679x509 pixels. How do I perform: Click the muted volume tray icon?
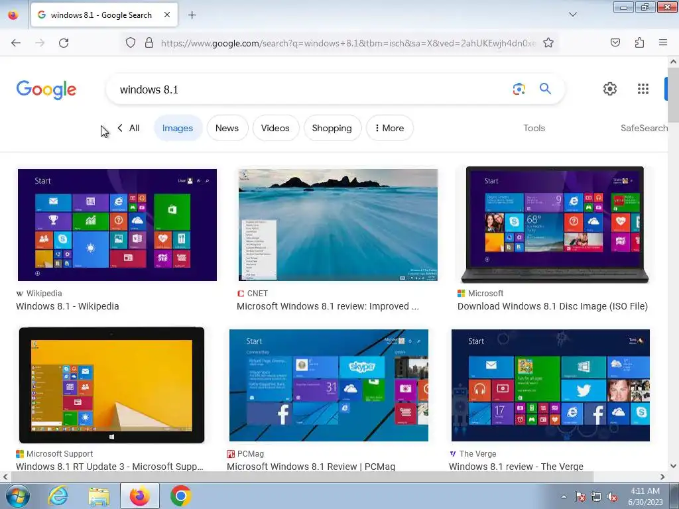tap(612, 496)
